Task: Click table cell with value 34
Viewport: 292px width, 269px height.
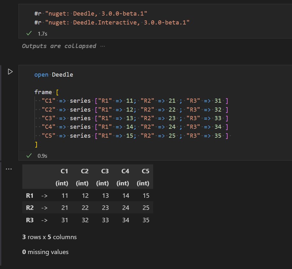Action: point(126,220)
